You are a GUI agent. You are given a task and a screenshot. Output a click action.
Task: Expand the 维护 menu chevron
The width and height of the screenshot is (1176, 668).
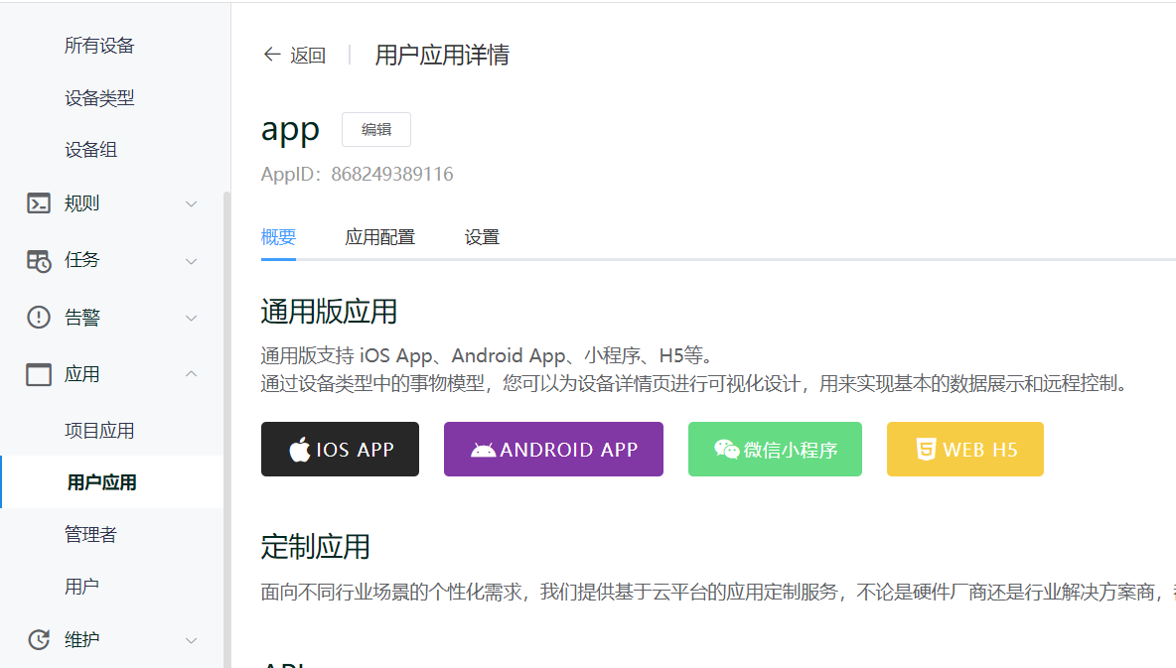192,640
